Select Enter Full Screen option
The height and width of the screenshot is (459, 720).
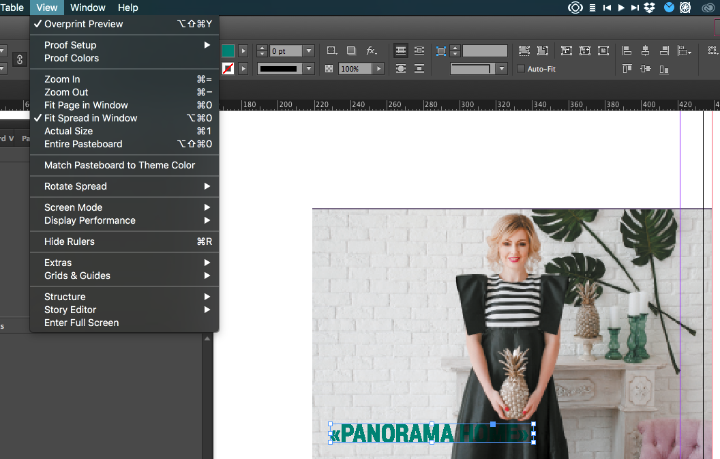point(81,323)
